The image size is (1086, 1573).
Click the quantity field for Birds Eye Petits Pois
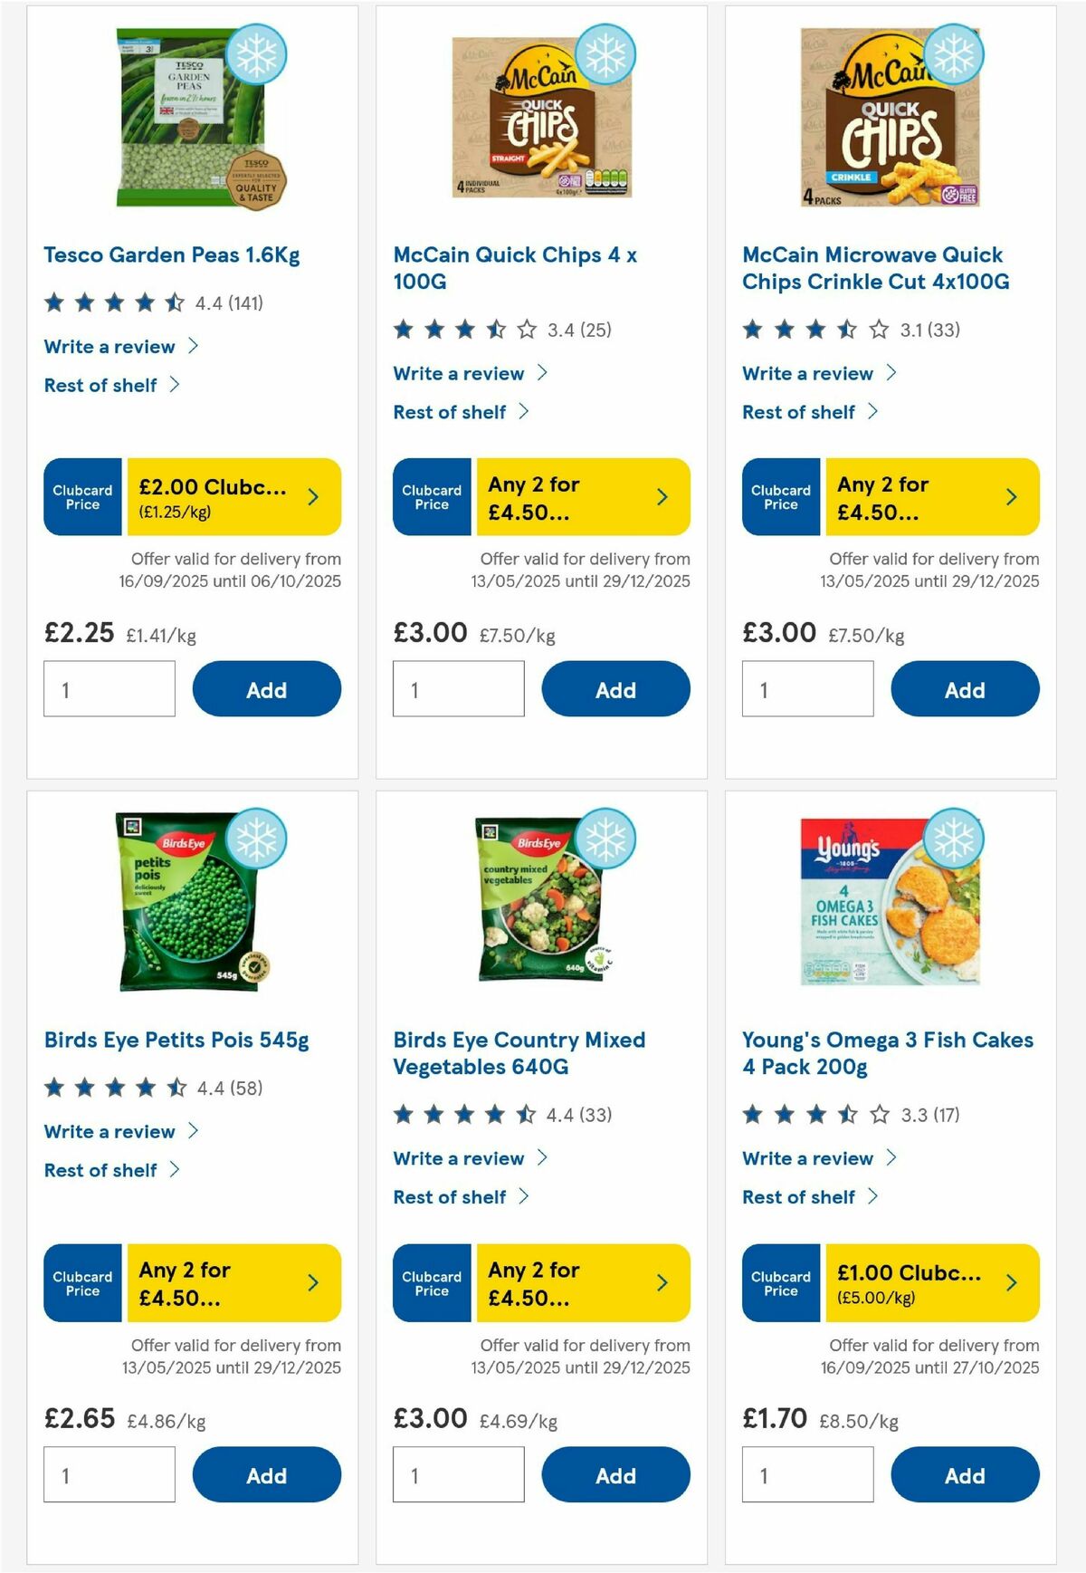click(x=109, y=1474)
